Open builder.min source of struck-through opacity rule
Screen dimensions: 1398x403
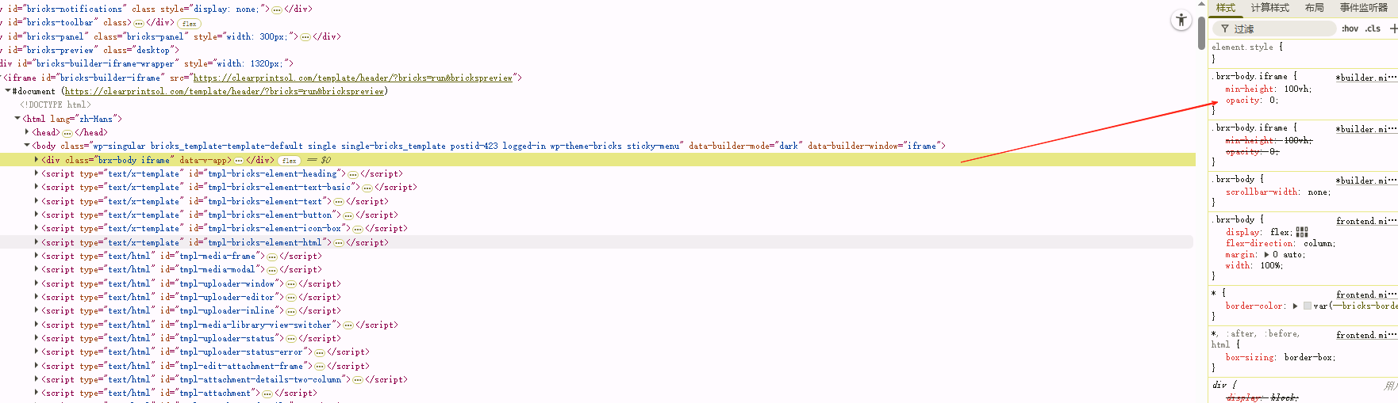1366,130
